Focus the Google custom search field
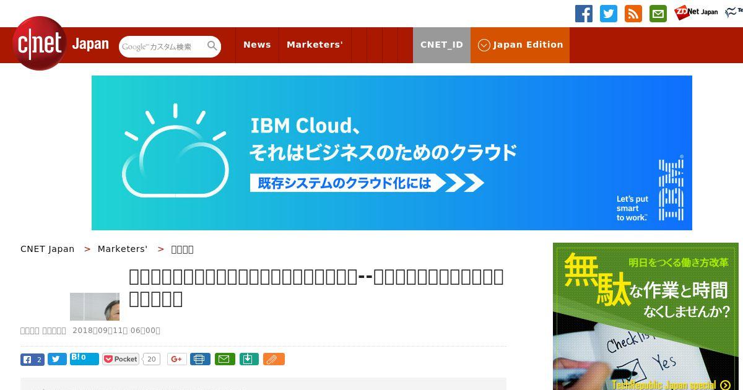743x390 pixels. coord(163,46)
